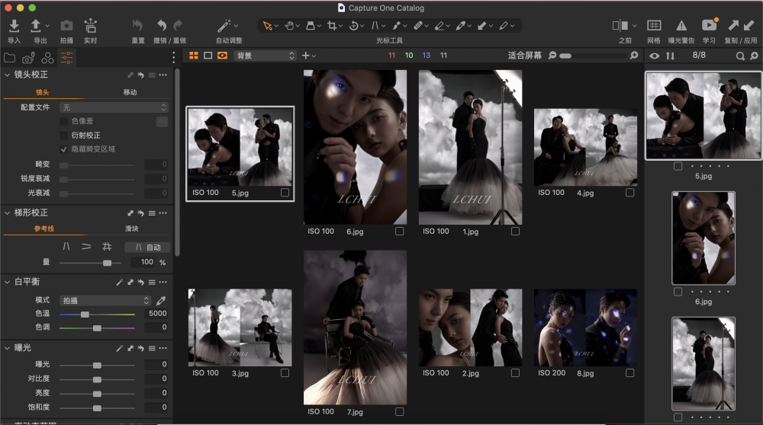Open the white balance 模式 dropdown
The width and height of the screenshot is (763, 425).
[x=105, y=301]
